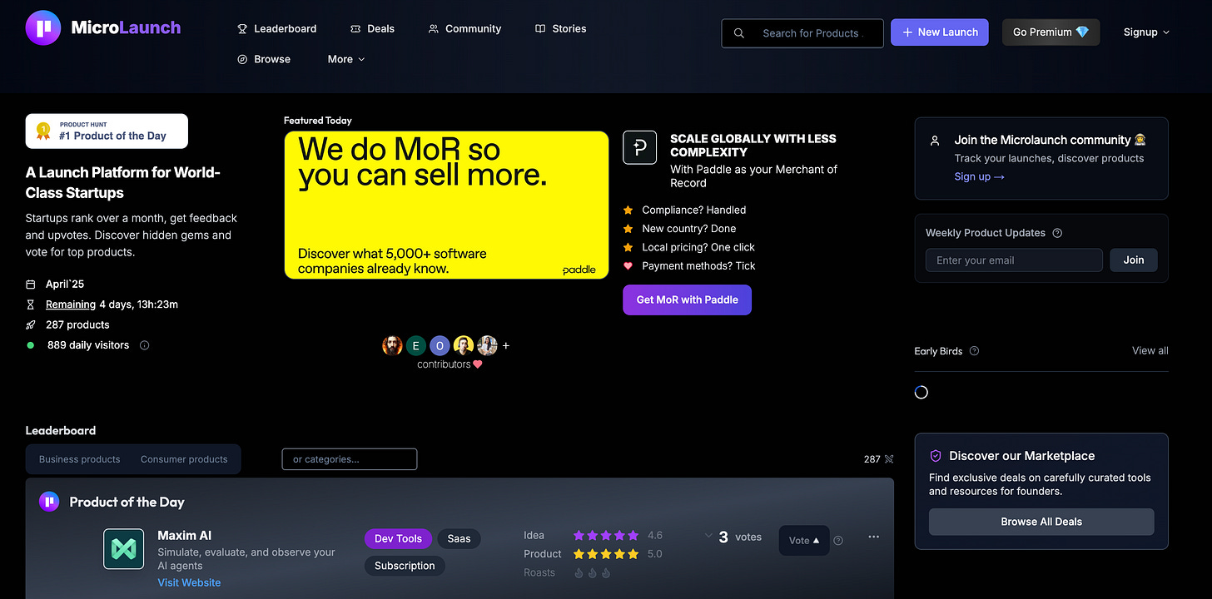The width and height of the screenshot is (1212, 599).
Task: Click the first contributor avatar
Action: tap(392, 345)
